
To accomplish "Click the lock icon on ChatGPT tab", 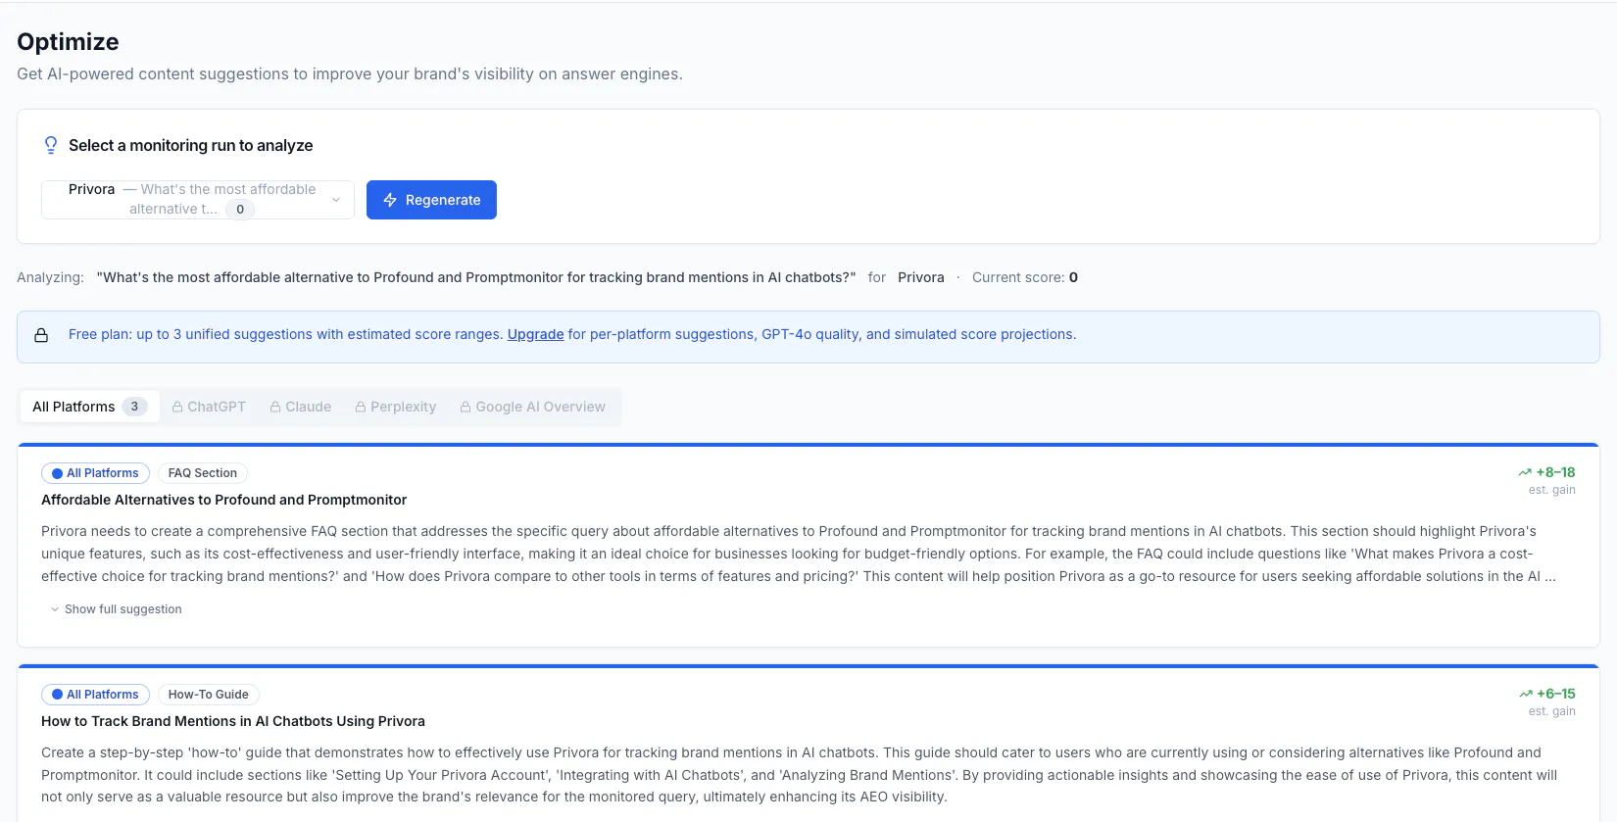I will 177,407.
